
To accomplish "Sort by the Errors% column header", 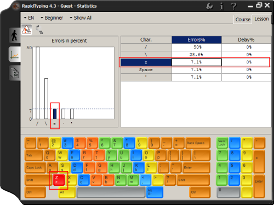I will pyautogui.click(x=196, y=40).
